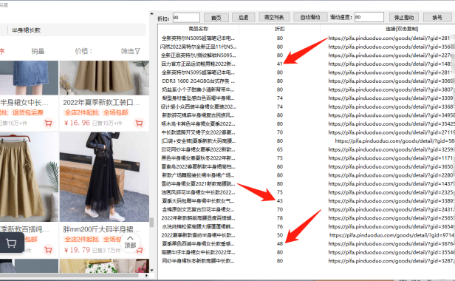This screenshot has height=281, width=455.
Task: Click the 顶部 back-to-top button
Action: (130, 243)
